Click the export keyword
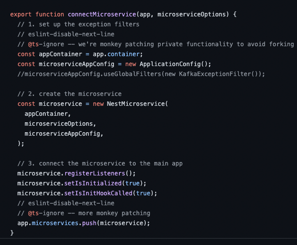This screenshot has height=245, width=297. pos(21,14)
